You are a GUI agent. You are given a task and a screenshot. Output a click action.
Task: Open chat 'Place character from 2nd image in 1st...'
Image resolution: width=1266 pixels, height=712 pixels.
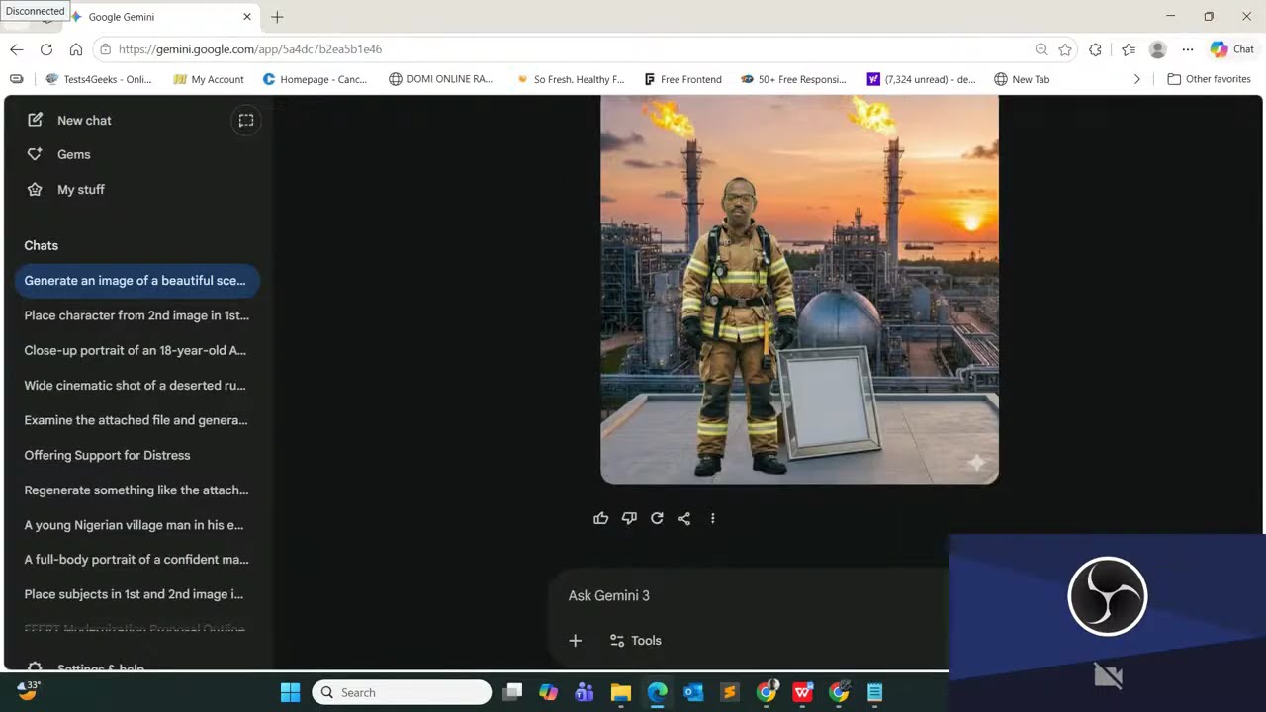click(136, 315)
